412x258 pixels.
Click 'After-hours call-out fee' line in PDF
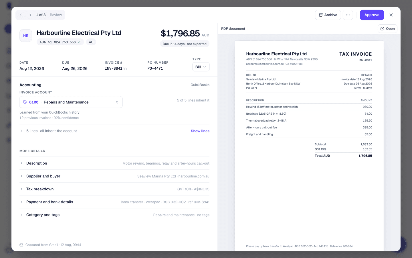click(309, 128)
